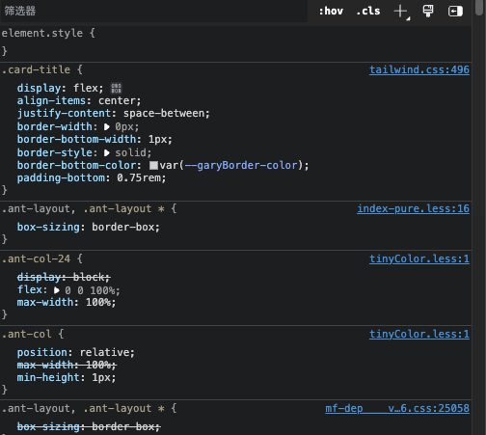Open the index-pure.less:16 source link
The height and width of the screenshot is (435, 486).
(x=413, y=208)
